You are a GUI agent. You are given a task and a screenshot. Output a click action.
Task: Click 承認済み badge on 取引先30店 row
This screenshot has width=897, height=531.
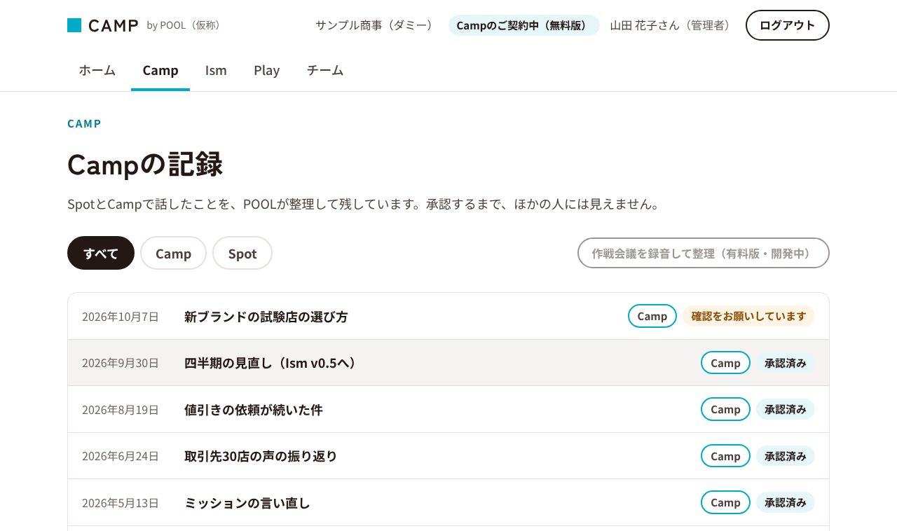786,456
